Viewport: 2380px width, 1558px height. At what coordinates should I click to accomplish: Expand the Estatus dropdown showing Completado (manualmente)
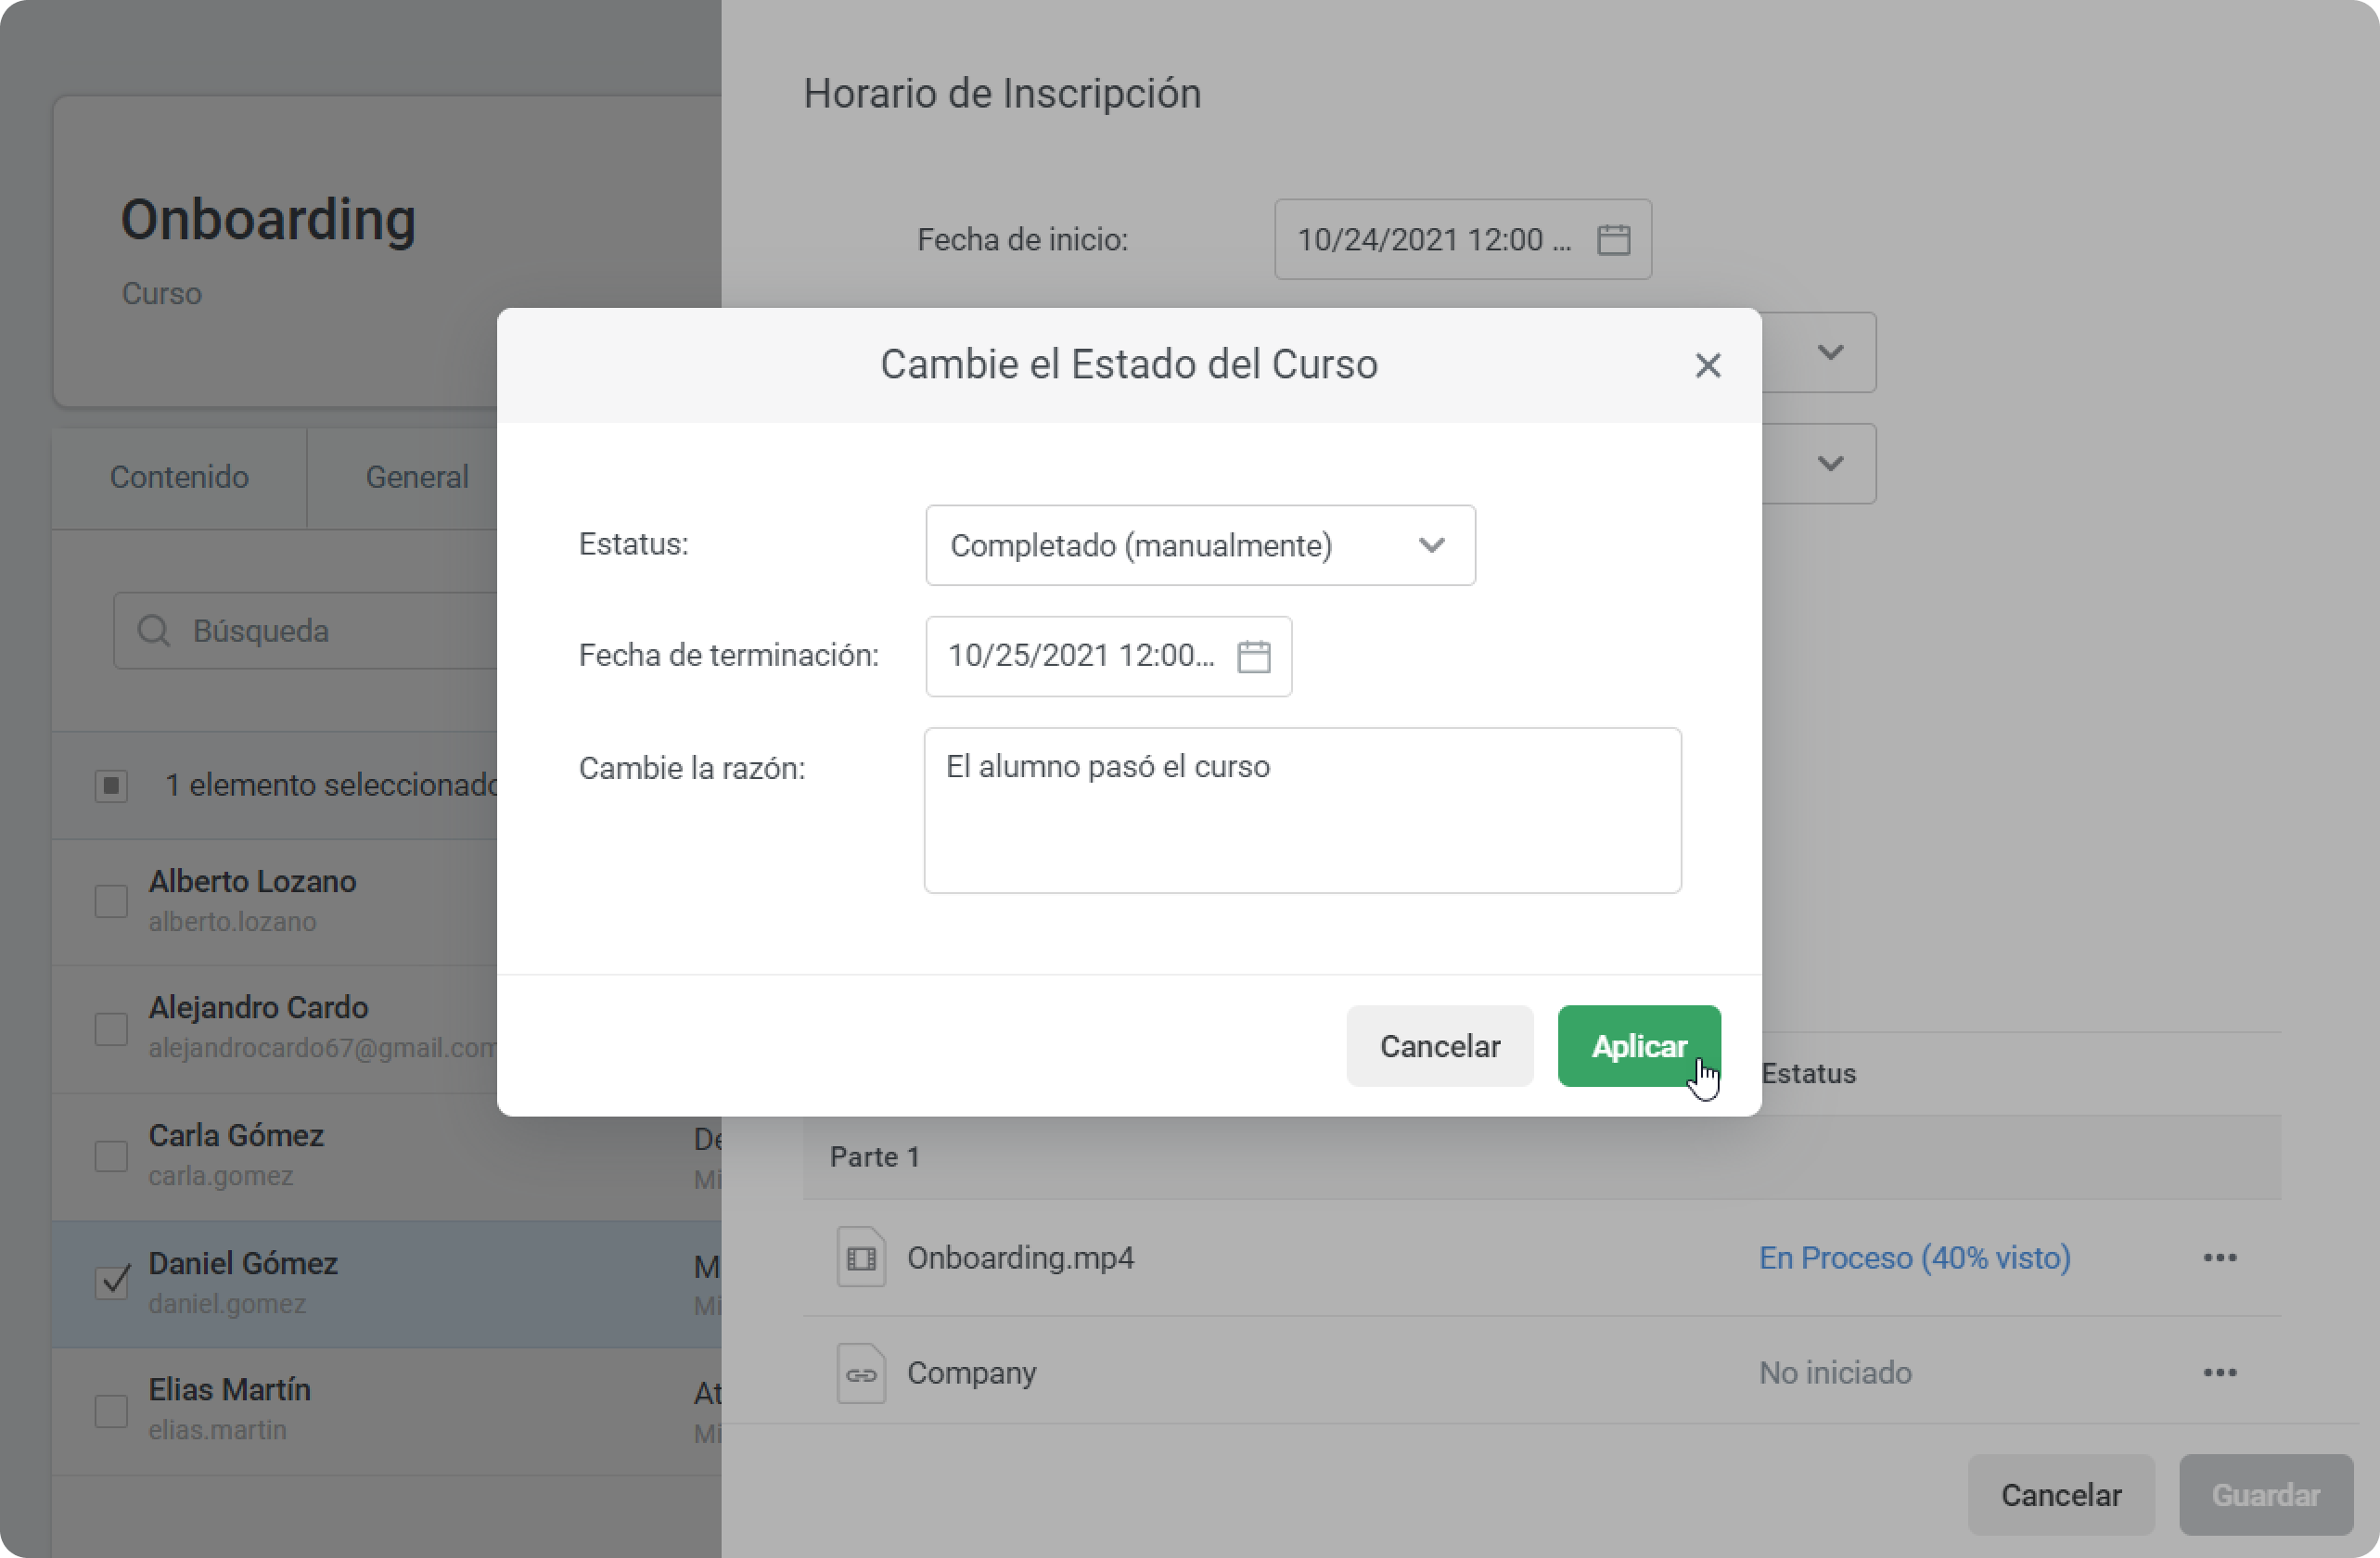[1200, 546]
